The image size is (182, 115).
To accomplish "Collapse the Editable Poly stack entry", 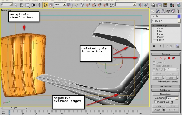I will pos(153,25).
